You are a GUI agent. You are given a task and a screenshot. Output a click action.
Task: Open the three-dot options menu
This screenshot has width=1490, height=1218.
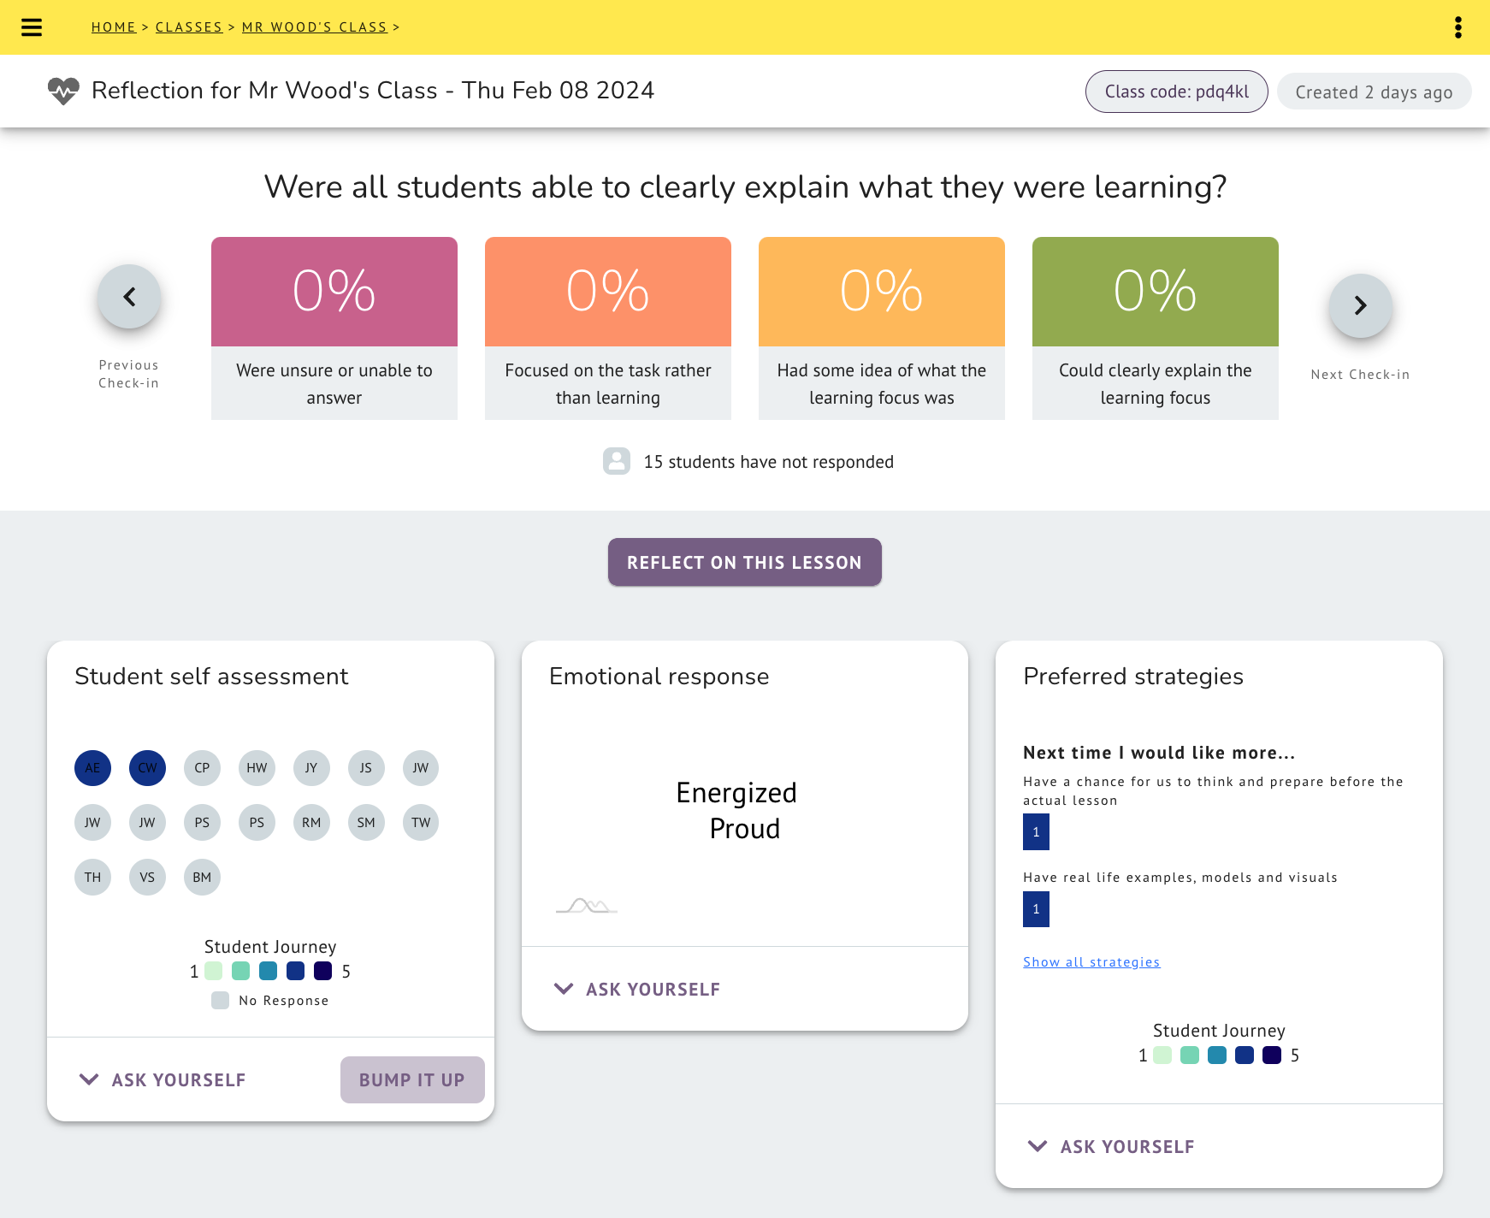point(1458,27)
